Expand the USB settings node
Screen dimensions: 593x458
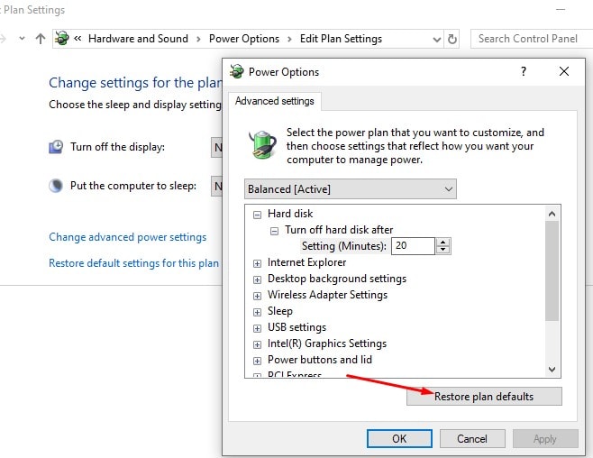(257, 329)
